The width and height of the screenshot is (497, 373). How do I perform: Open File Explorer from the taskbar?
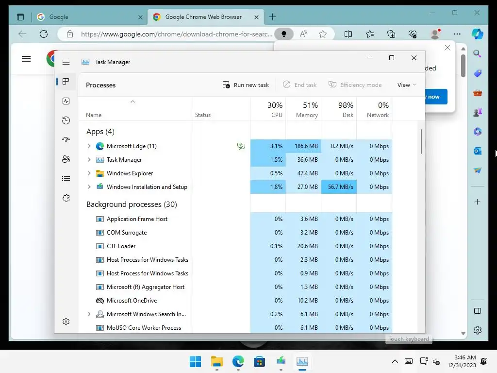(x=217, y=361)
